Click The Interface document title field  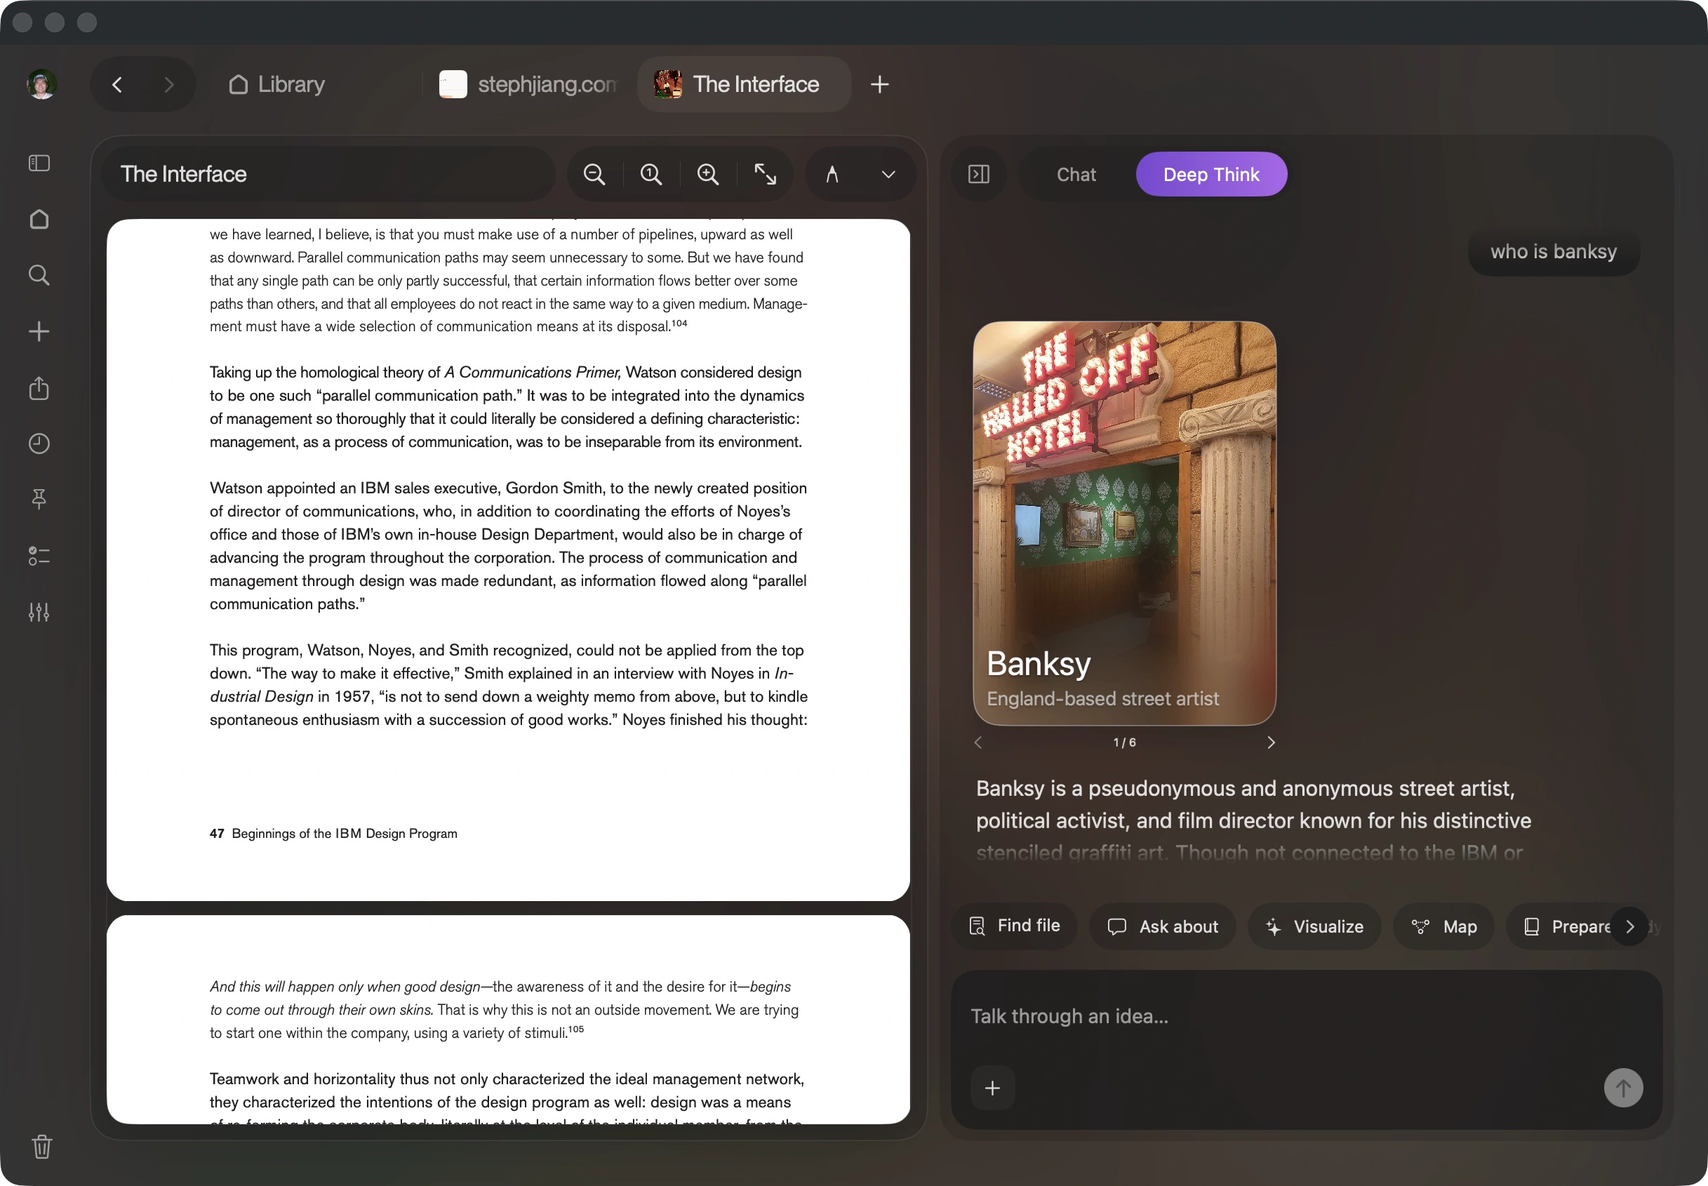click(328, 174)
